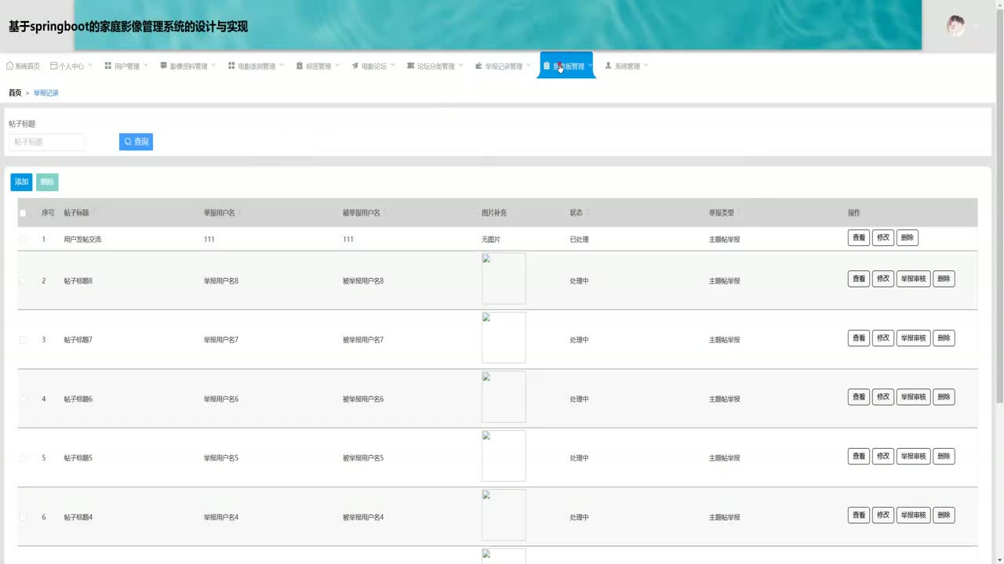This screenshot has width=1004, height=564.
Task: Open the 个人中心 menu icon
Action: (x=53, y=66)
